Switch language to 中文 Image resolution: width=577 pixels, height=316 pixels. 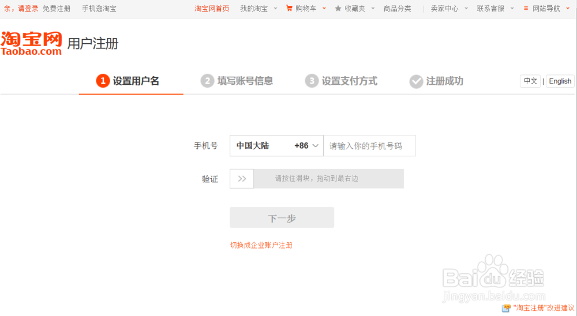coord(530,81)
